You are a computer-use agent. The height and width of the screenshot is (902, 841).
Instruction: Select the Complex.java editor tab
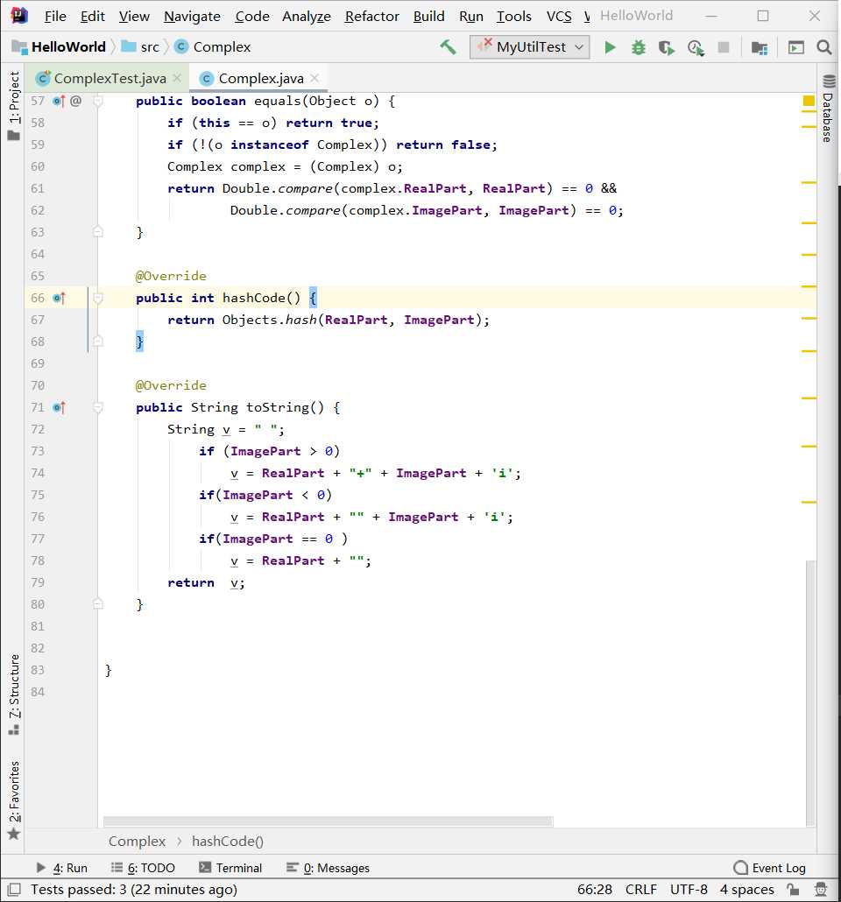tap(261, 78)
